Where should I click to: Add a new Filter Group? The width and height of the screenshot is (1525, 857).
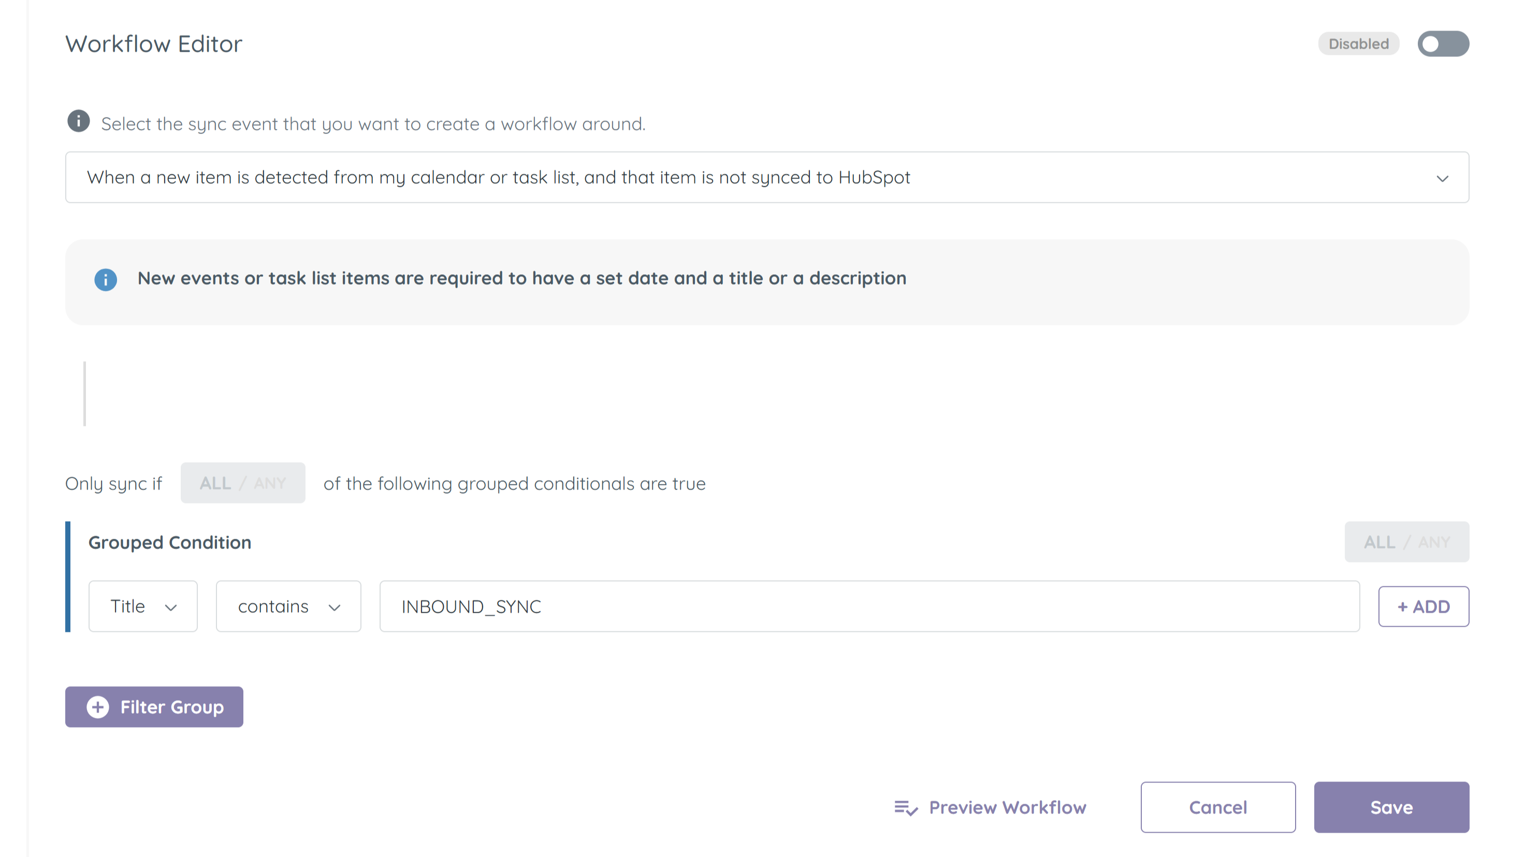[x=154, y=707]
